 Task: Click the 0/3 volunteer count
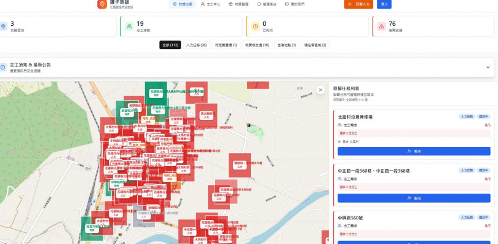(488, 179)
